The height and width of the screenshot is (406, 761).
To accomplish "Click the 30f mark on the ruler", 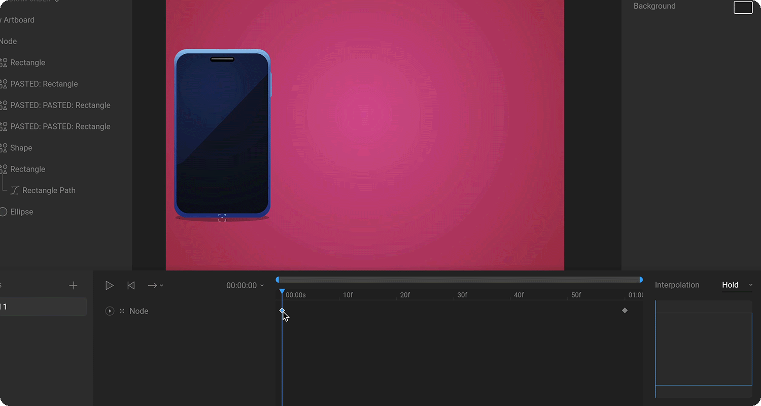I will pos(462,295).
